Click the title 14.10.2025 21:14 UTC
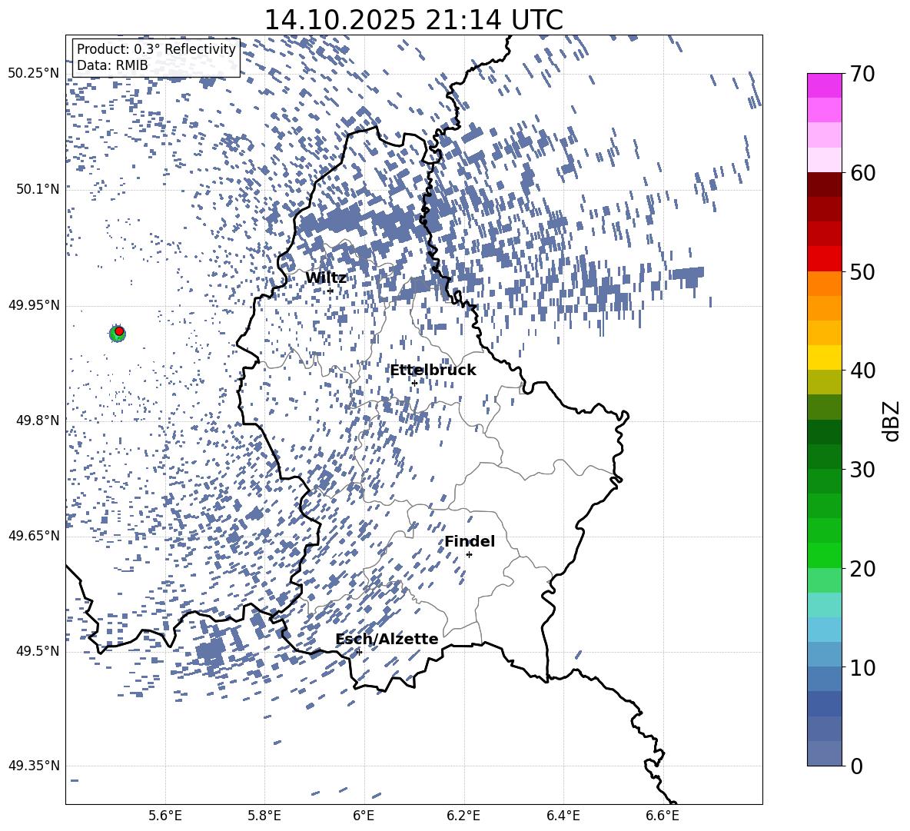Screen dimensions: 910x831 coord(413,20)
